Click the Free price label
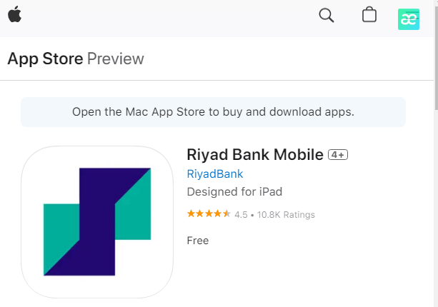438x307 pixels. tap(198, 241)
